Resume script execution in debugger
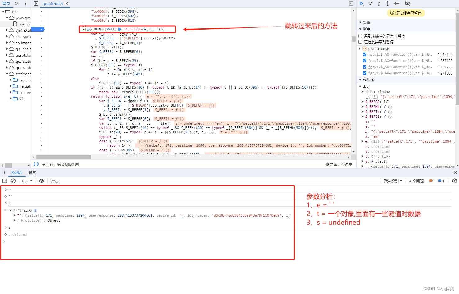Screen dimensions: 459x294 click(x=361, y=3)
